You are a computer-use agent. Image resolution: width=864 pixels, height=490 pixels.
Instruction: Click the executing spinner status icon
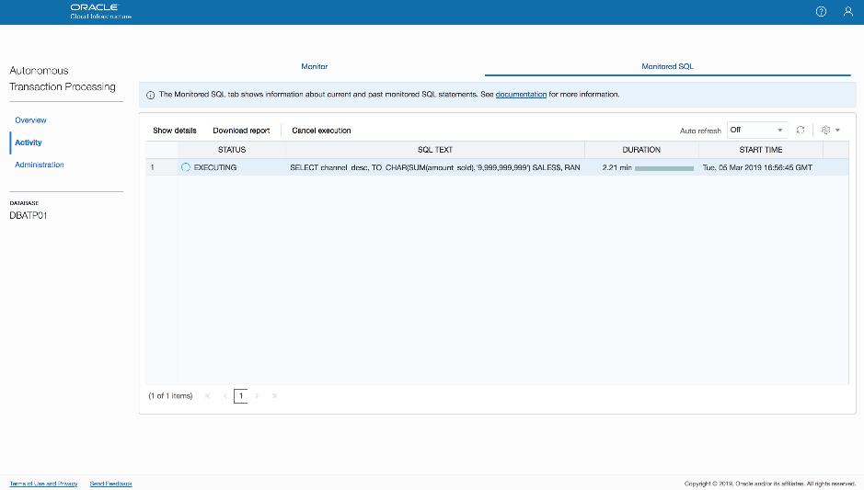pyautogui.click(x=186, y=167)
